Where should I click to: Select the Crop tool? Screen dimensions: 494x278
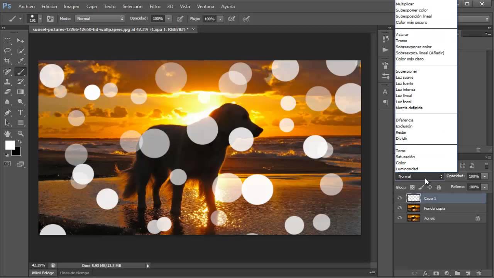7,61
